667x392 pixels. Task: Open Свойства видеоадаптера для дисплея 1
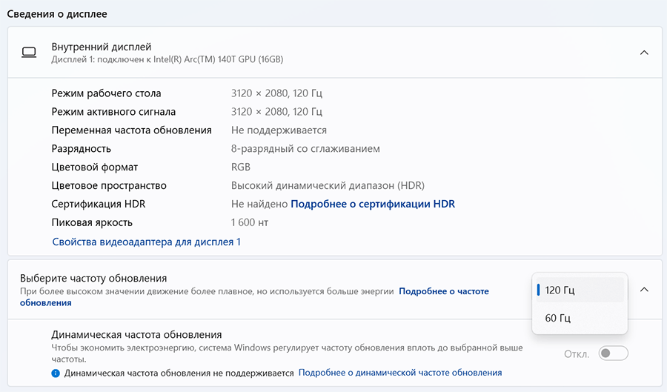pyautogui.click(x=146, y=242)
